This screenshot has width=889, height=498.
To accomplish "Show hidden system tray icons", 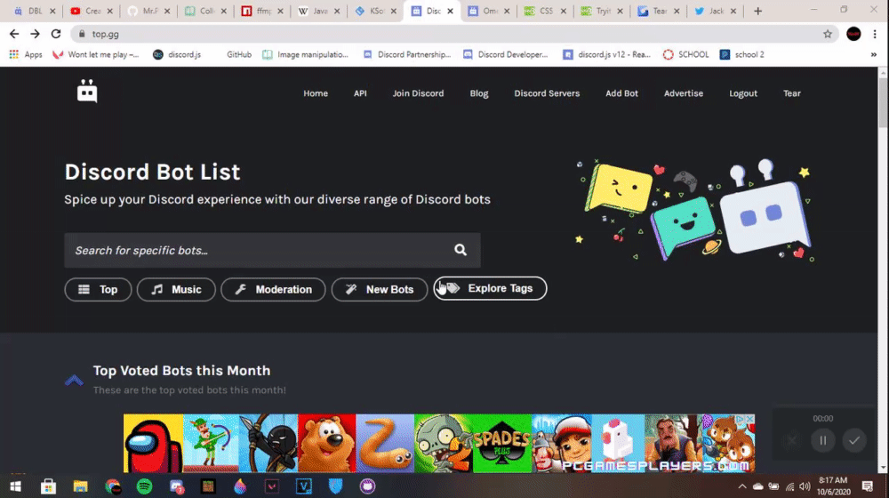I will click(x=742, y=486).
